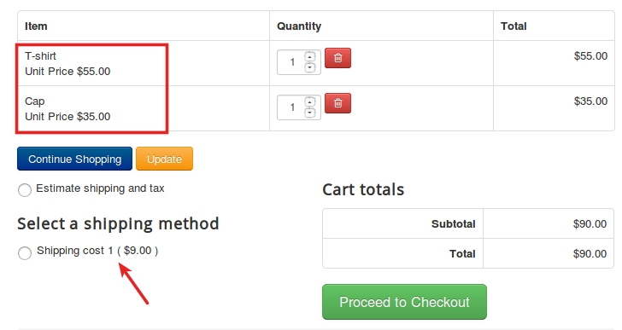Click the Total column header
The width and height of the screenshot is (622, 330).
(513, 26)
